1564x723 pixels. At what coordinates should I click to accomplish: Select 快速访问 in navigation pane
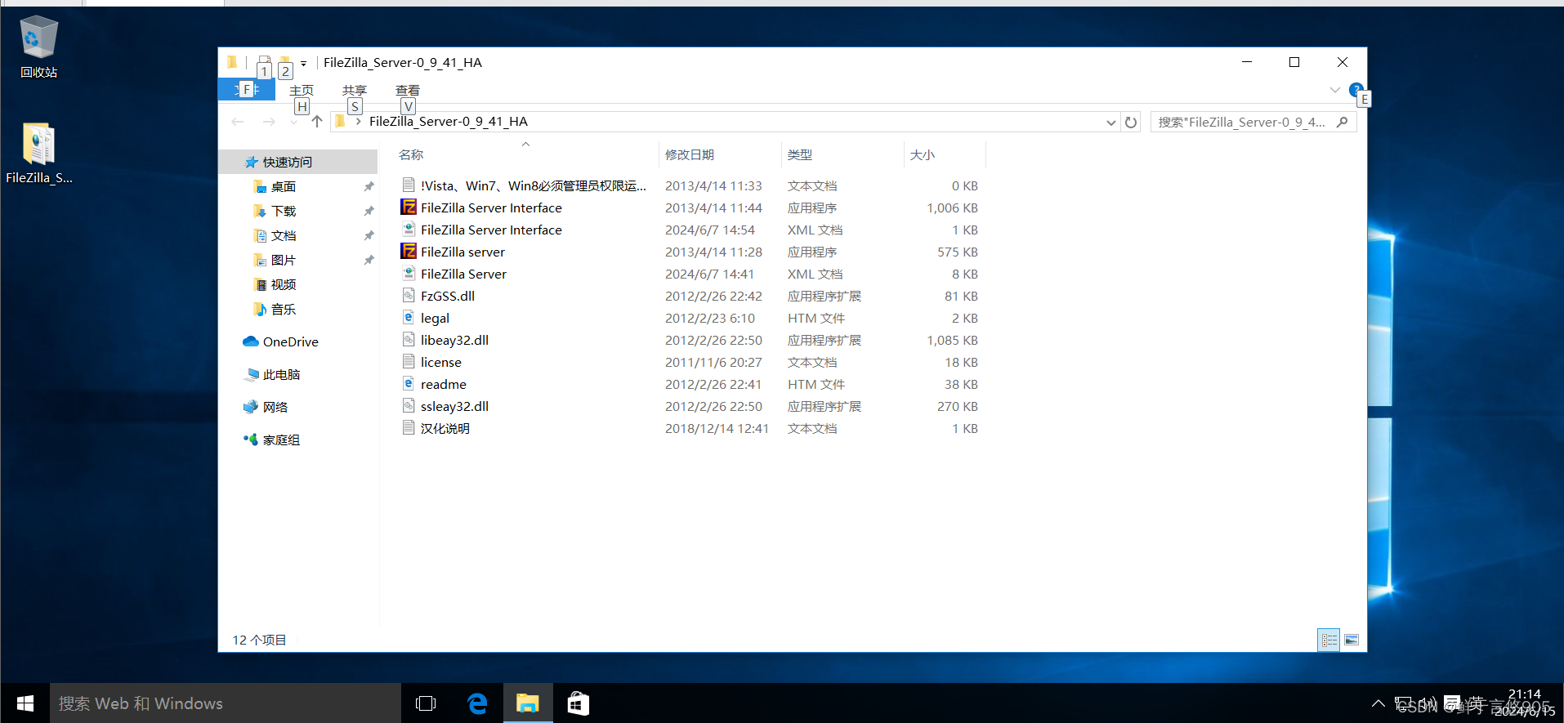pyautogui.click(x=288, y=162)
